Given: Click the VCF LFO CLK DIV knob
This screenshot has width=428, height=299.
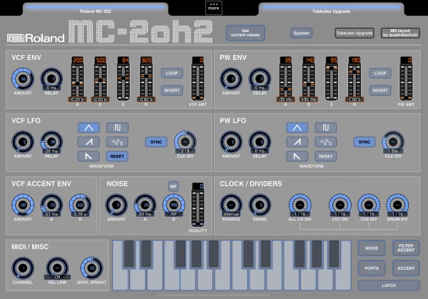Looking at the screenshot, I should [x=185, y=142].
